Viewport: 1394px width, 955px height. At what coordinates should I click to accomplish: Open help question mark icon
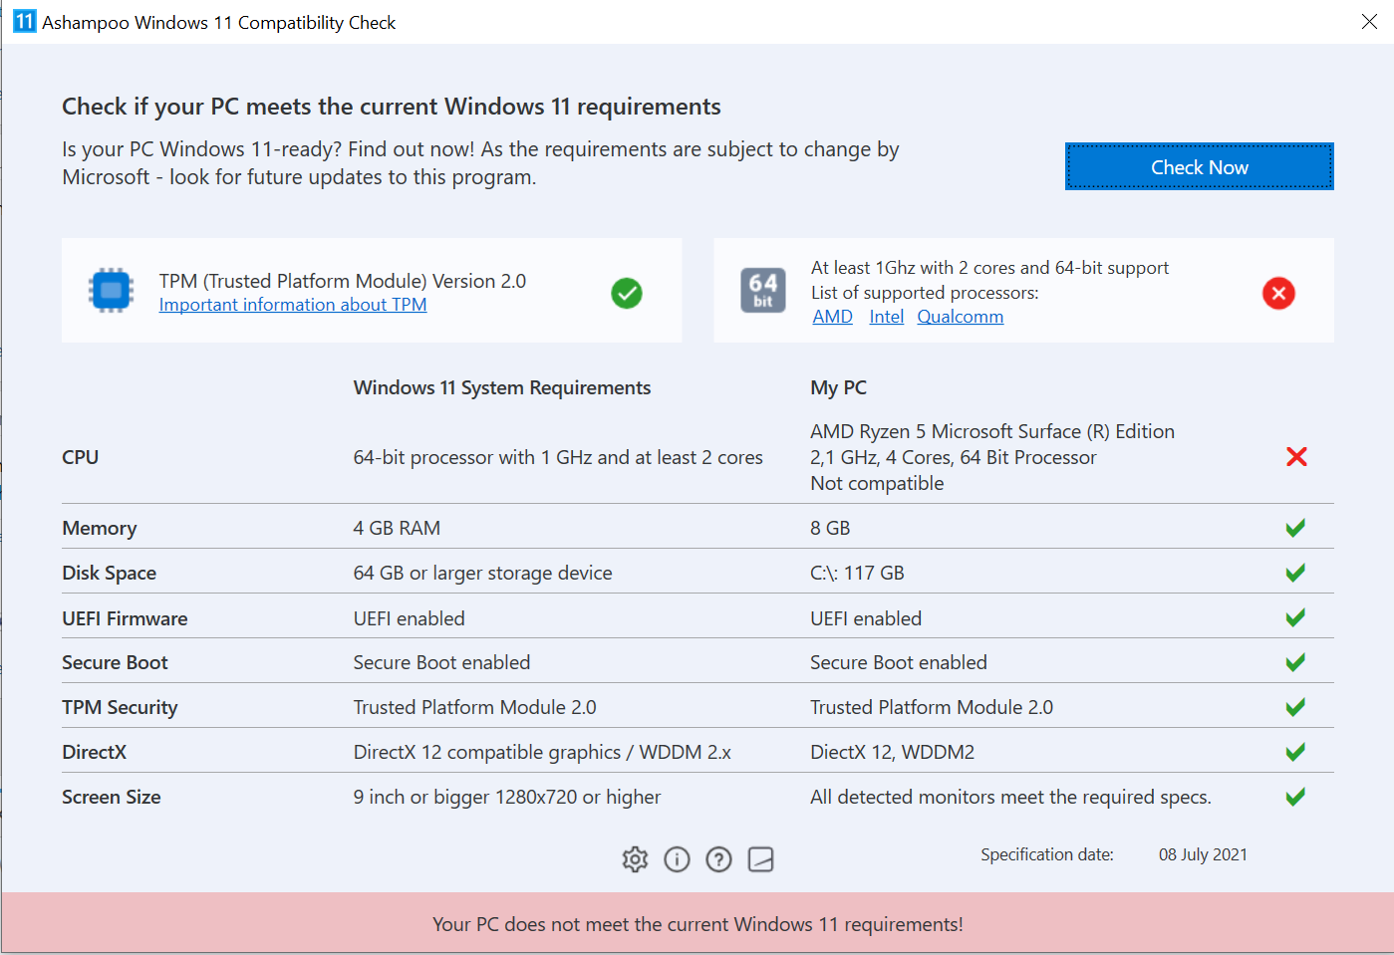point(718,859)
